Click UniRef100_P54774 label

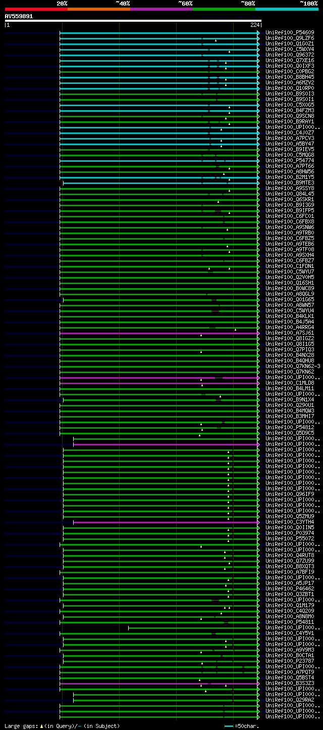point(290,161)
